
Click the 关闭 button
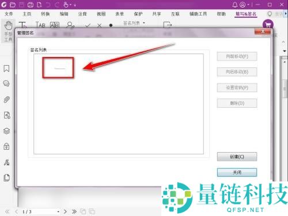(237, 172)
